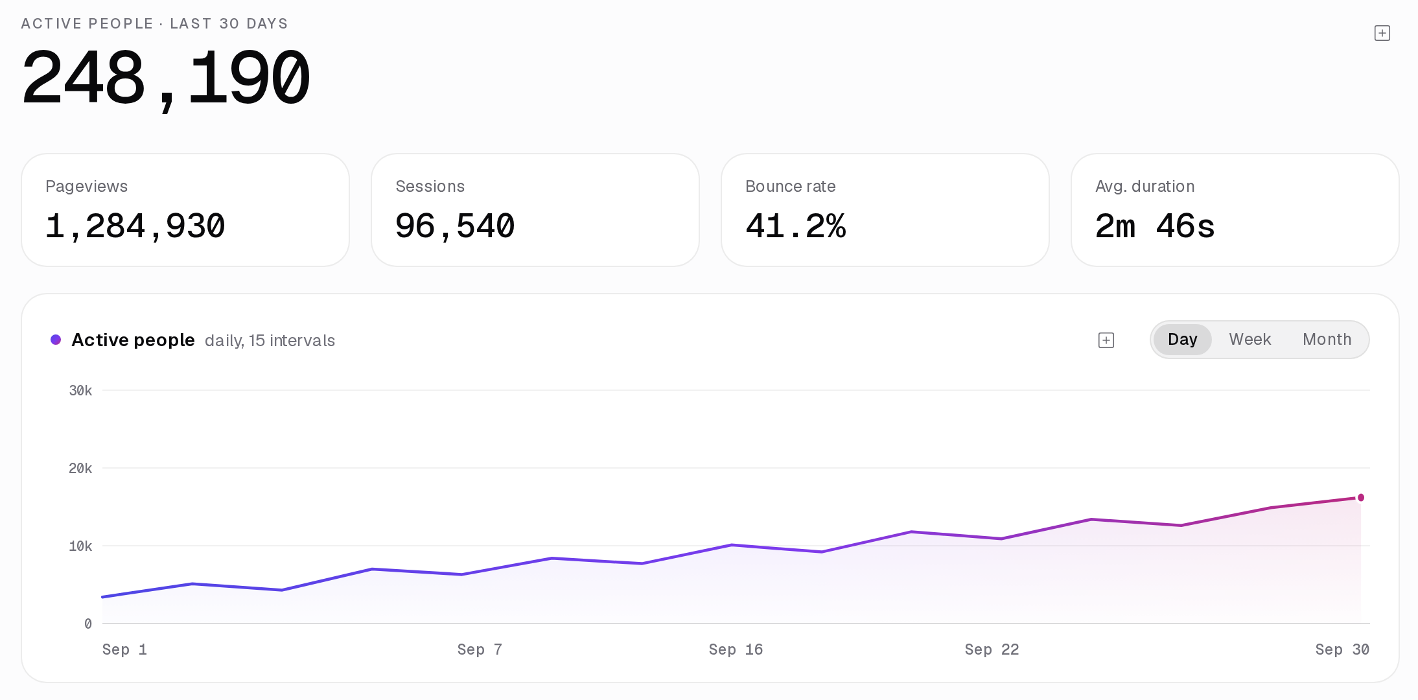The width and height of the screenshot is (1418, 700).
Task: Click the 'daily, 15 intervals' subtitle
Action: coord(270,340)
